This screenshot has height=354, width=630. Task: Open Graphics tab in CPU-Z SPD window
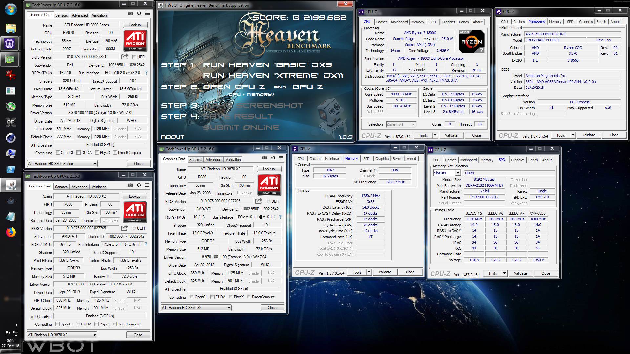coord(517,160)
